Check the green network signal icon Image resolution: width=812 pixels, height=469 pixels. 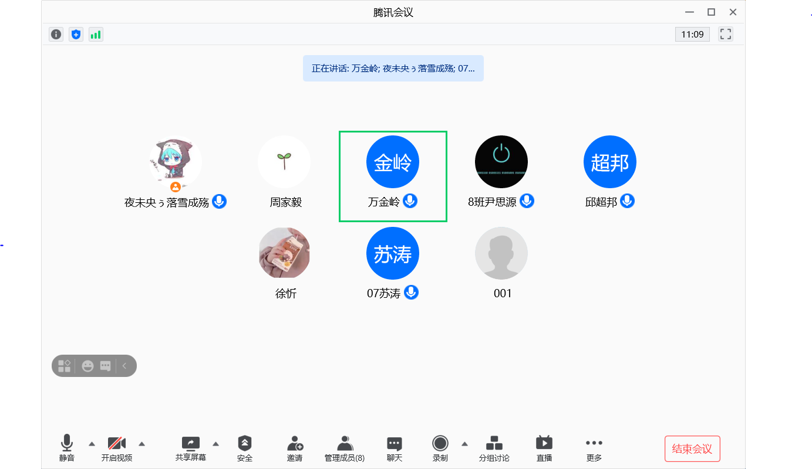[96, 35]
